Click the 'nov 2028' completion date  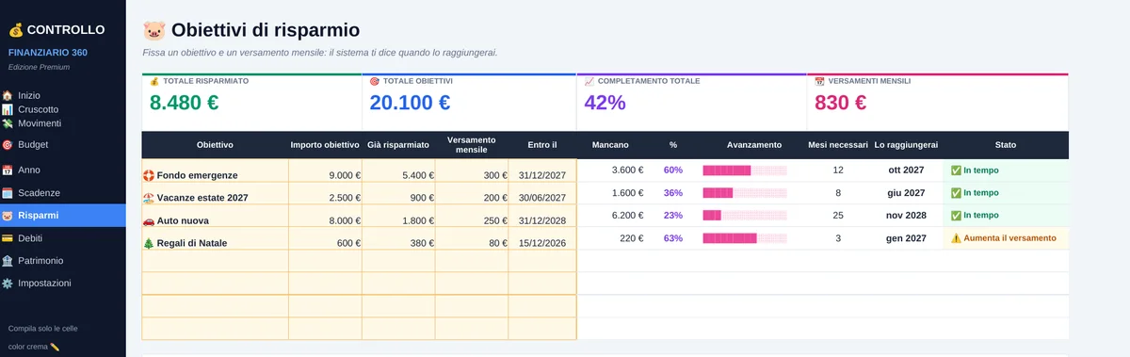click(907, 216)
